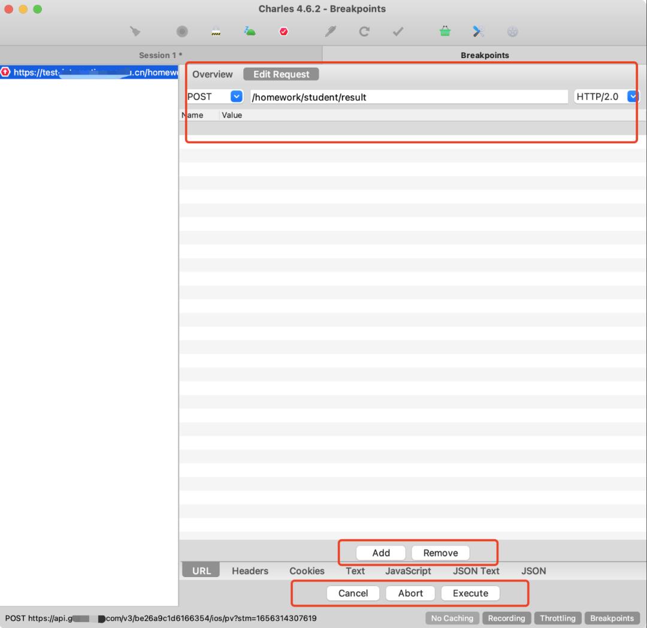
Task: Select the Edit Request tab
Action: 281,74
